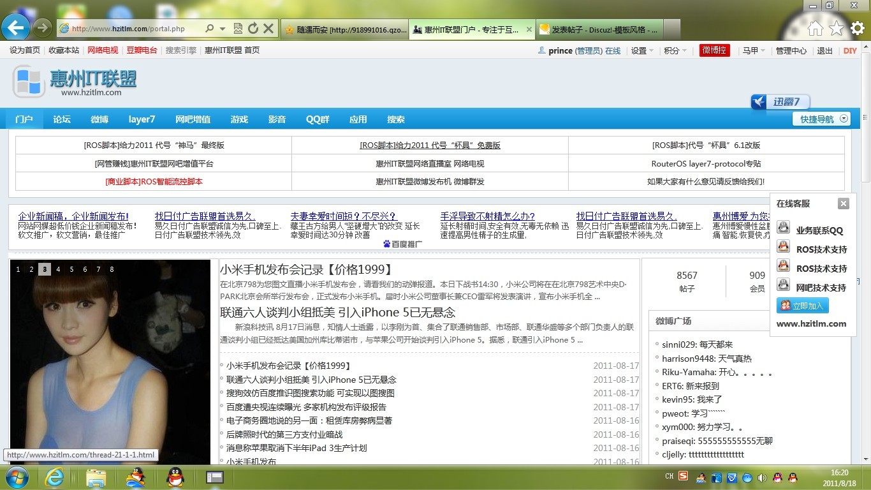This screenshot has width=871, height=490.
Task: Click 收藏本站 link
Action: [x=64, y=50]
